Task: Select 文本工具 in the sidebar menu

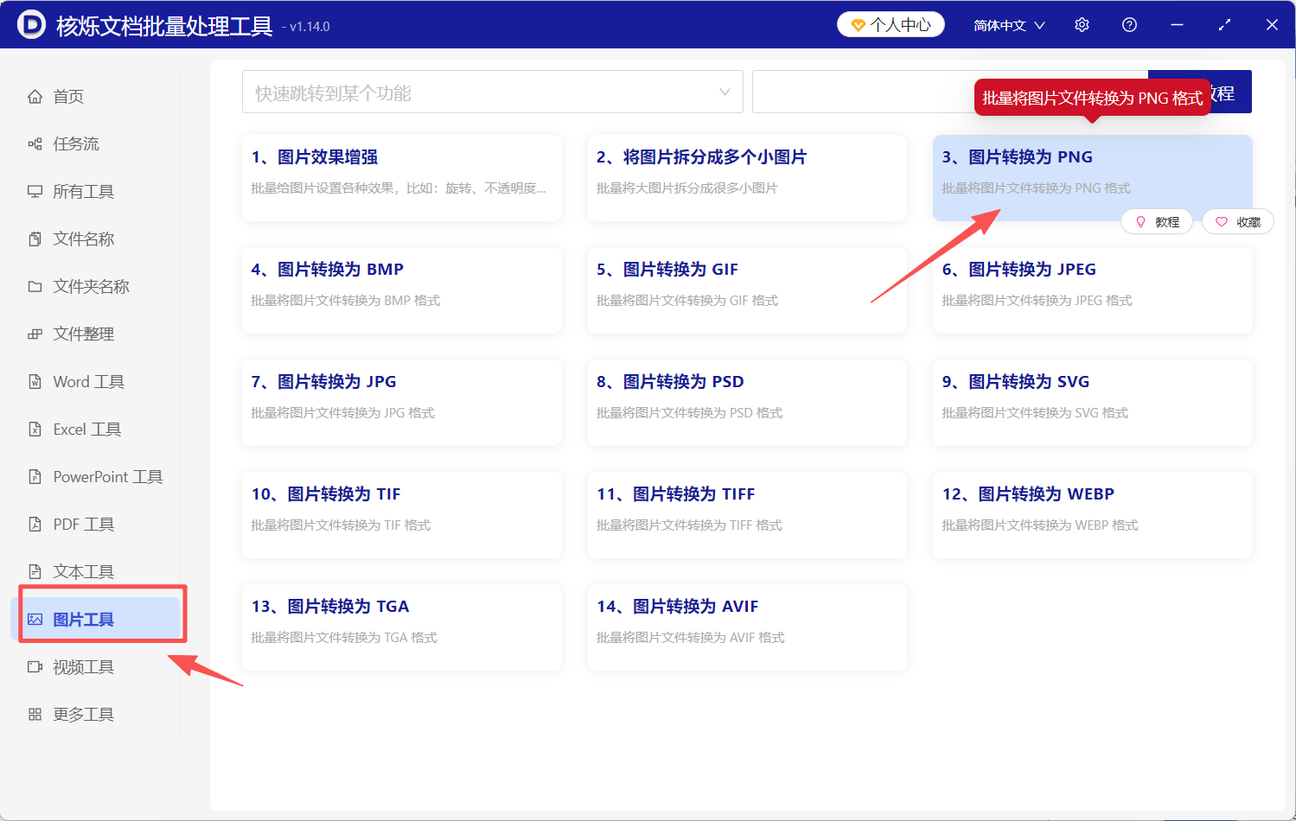Action: tap(81, 571)
